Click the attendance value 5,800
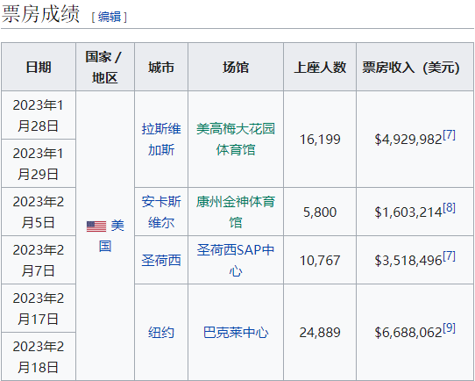This screenshot has height=381, width=475. 320,212
